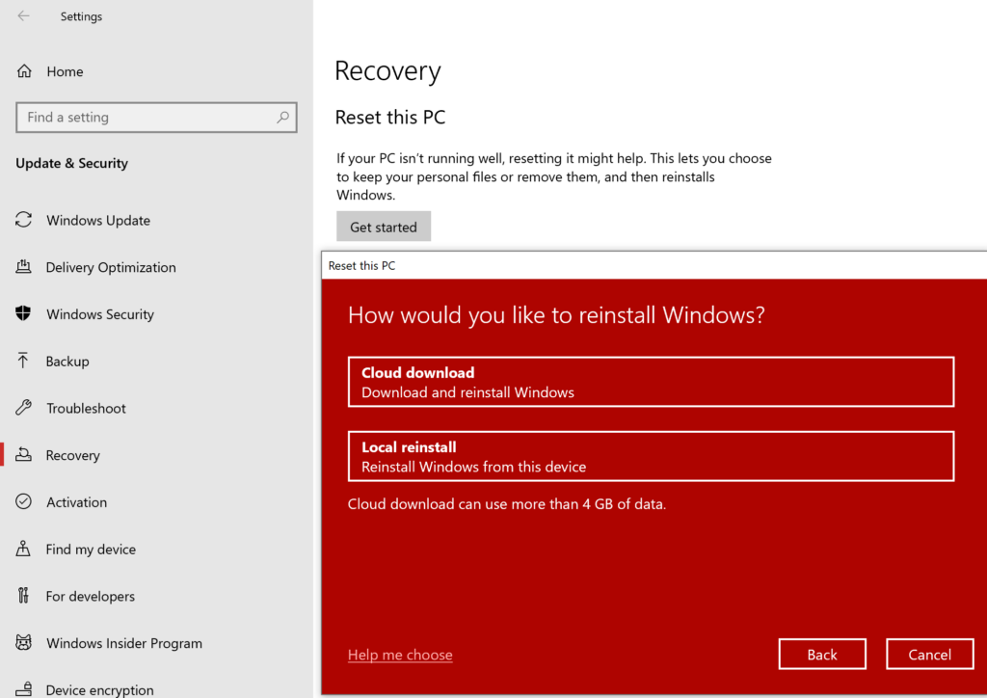Choose Cloud download option
Viewport: 987px width, 698px height.
click(651, 382)
